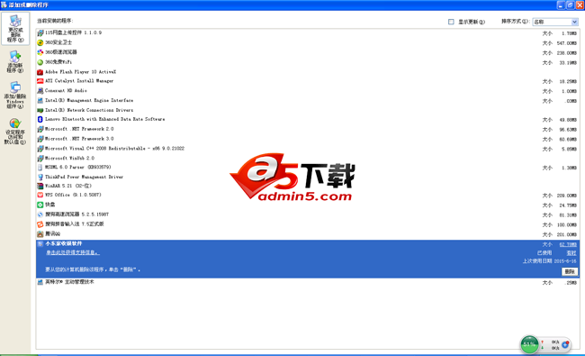Click the 很少 usage frequency link
The height and width of the screenshot is (356, 585).
571,253
